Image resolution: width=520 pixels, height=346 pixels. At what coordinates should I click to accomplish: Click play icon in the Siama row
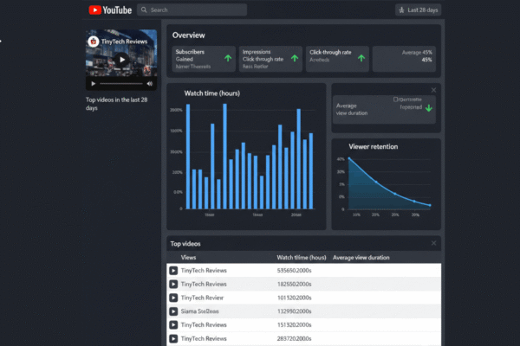pos(173,311)
